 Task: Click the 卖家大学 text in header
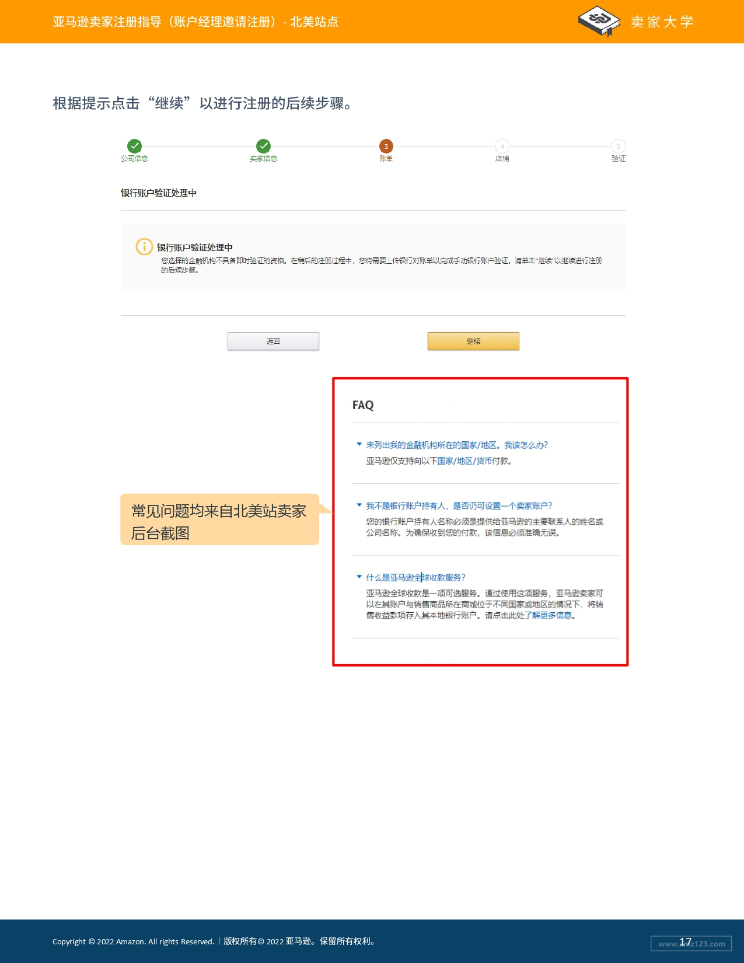click(662, 22)
